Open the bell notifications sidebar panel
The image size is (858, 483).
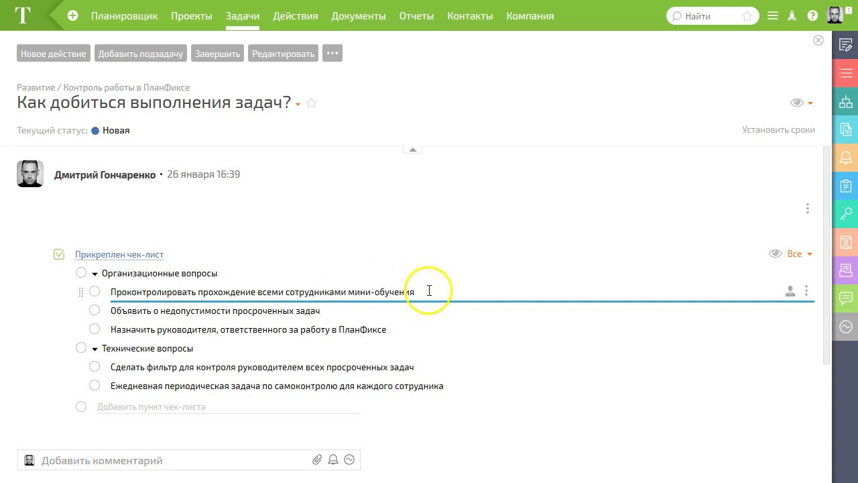point(845,158)
